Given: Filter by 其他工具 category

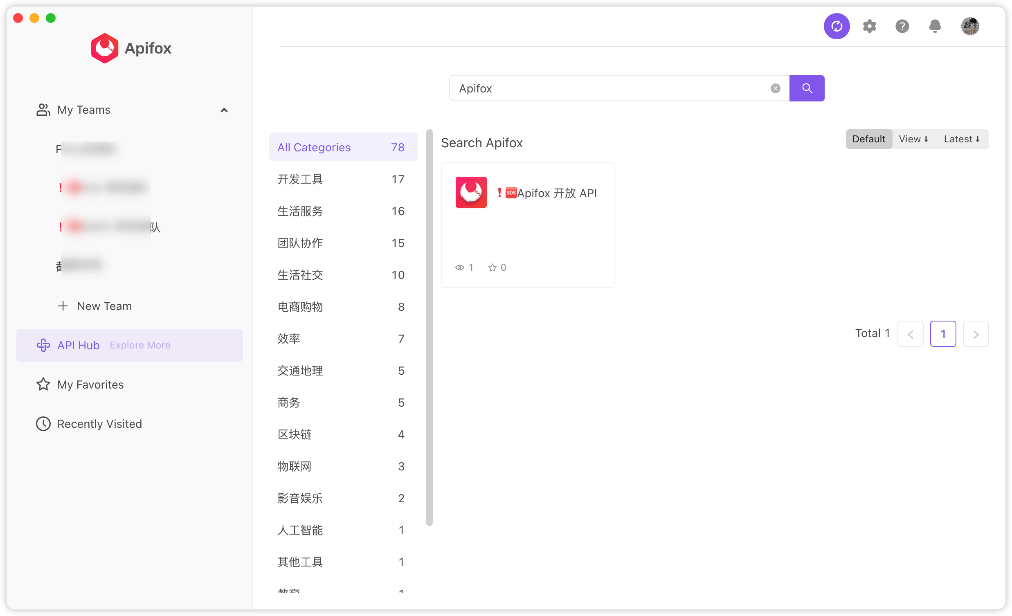Looking at the screenshot, I should pos(343,562).
